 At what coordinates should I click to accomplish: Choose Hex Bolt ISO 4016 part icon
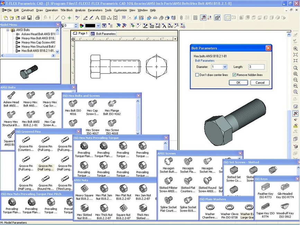[73, 103]
